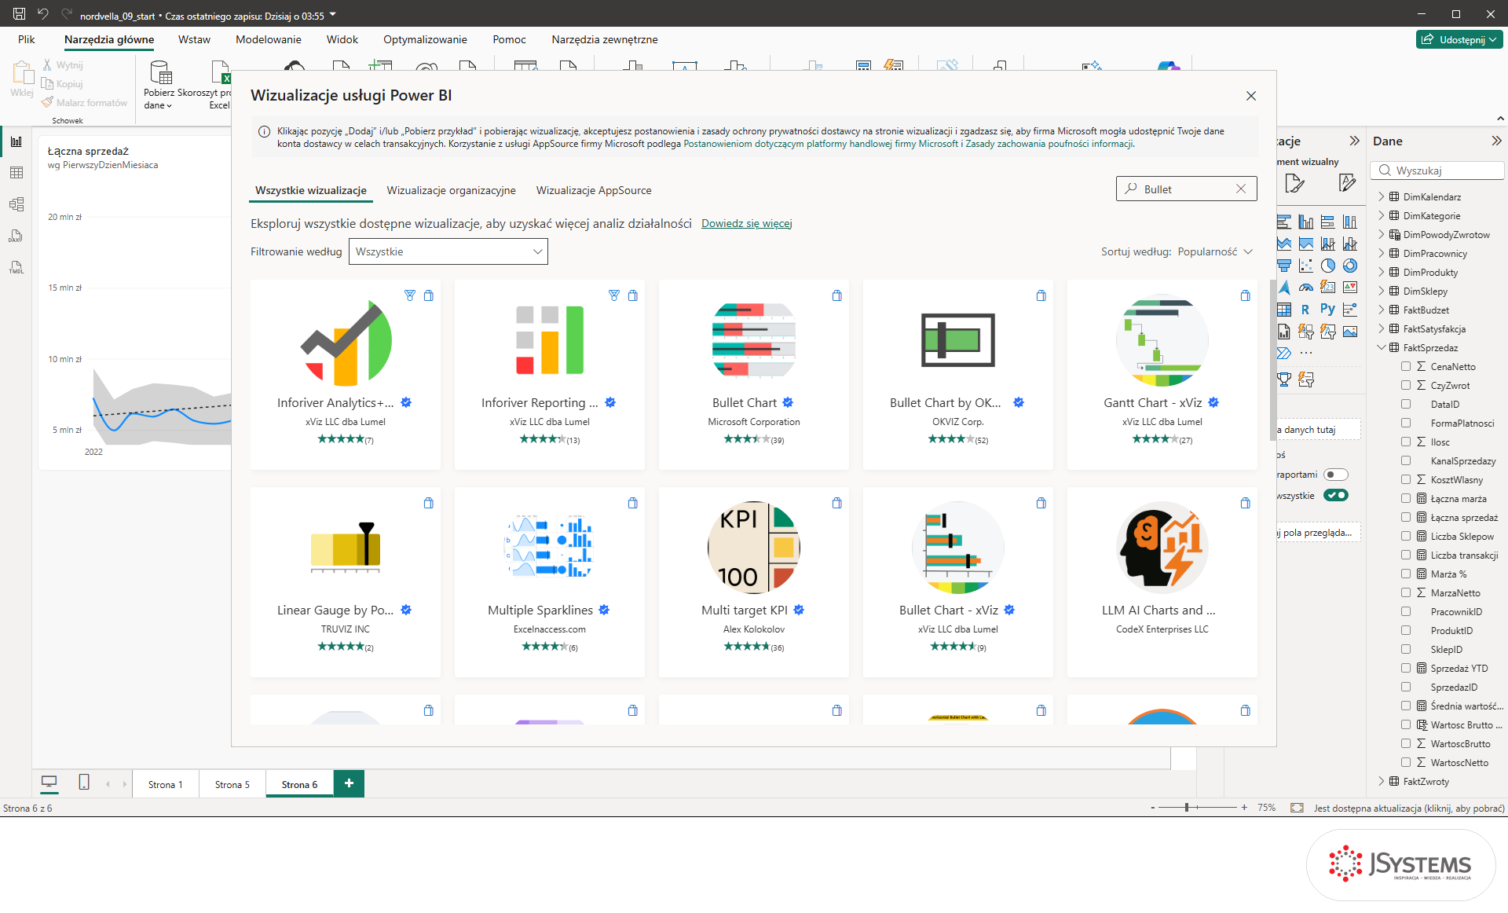The height and width of the screenshot is (913, 1508).
Task: Click filter icon on Inforiver Analytics+ card
Action: coord(409,295)
